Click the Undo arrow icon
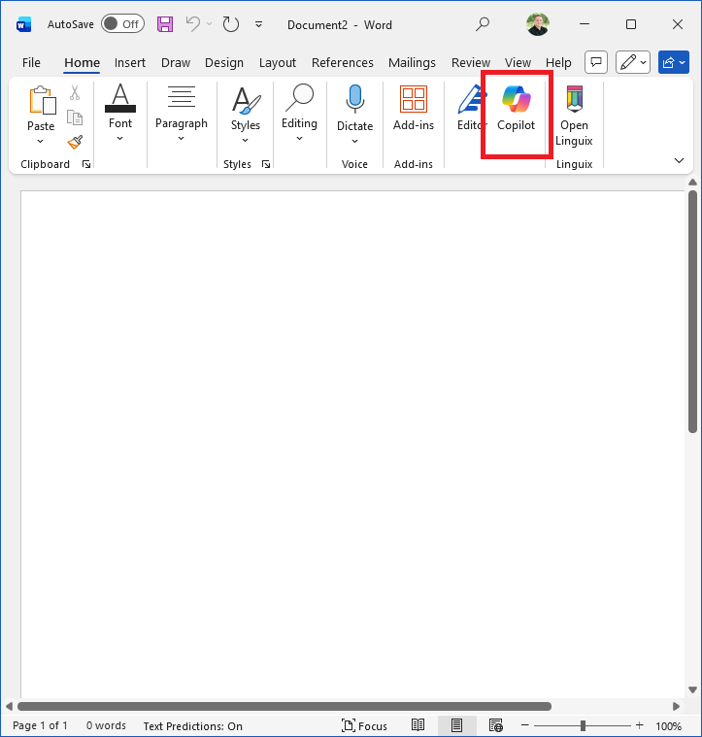This screenshot has width=702, height=737. [192, 23]
